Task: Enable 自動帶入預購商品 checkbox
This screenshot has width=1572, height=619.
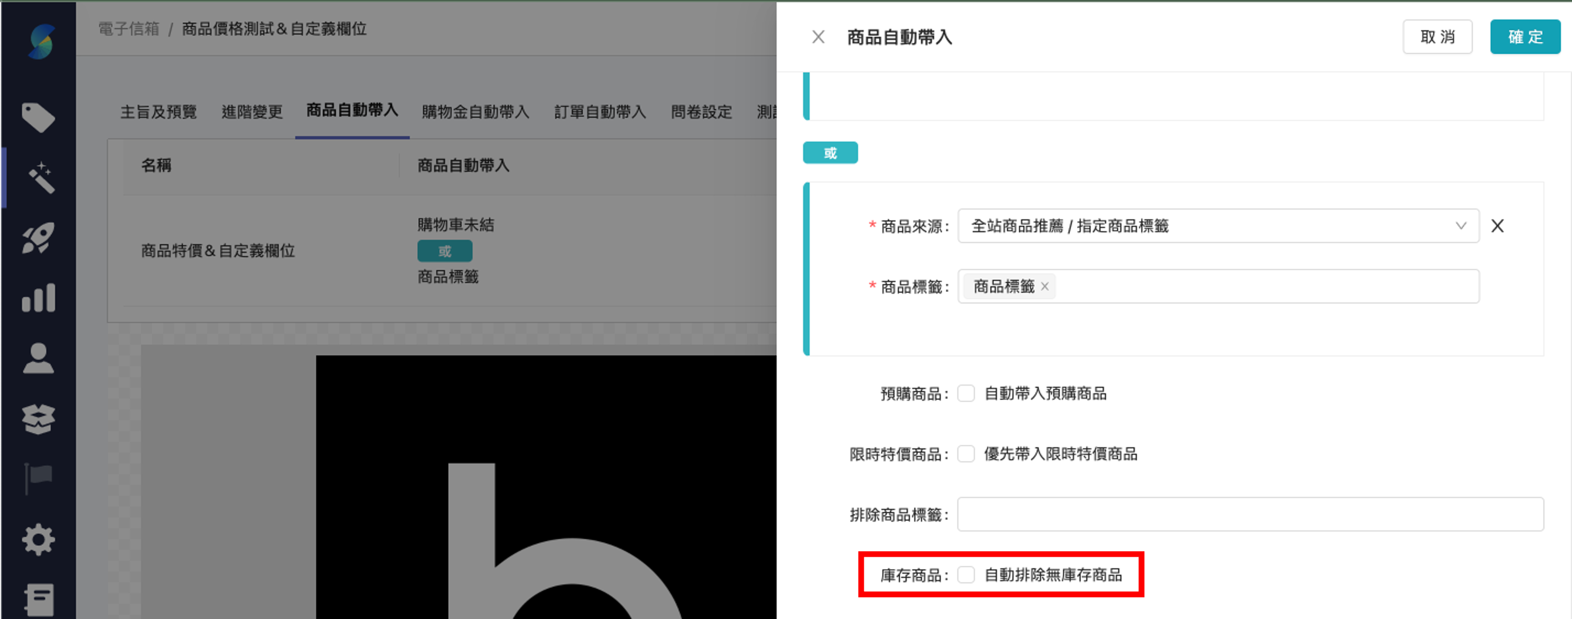Action: (x=966, y=393)
